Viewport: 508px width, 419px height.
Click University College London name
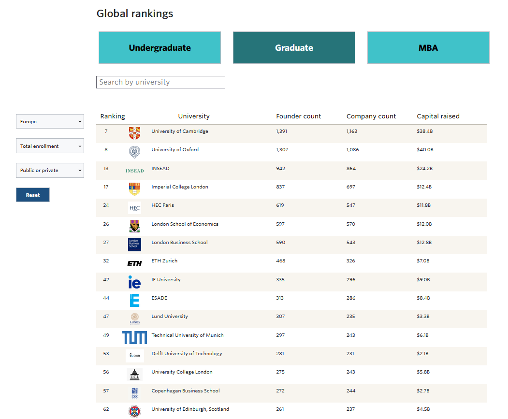point(182,372)
